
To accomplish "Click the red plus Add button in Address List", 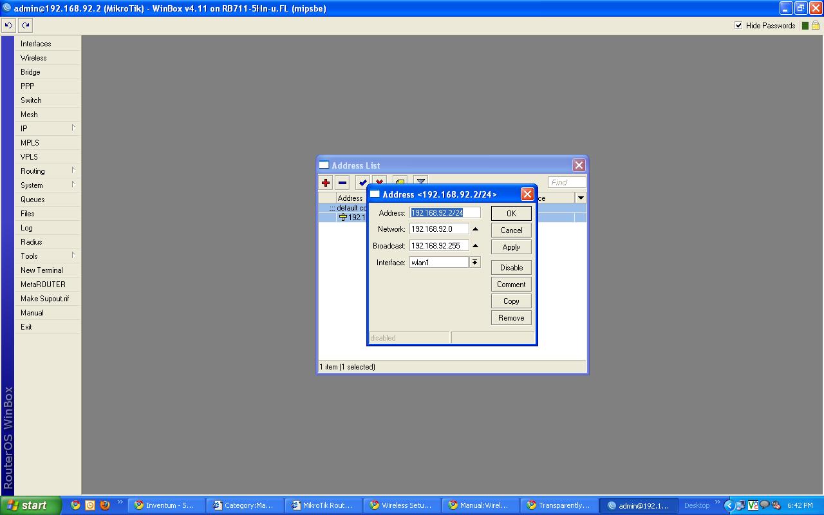I will click(326, 183).
